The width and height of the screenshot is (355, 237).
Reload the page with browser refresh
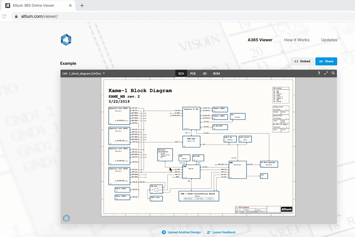(4, 16)
